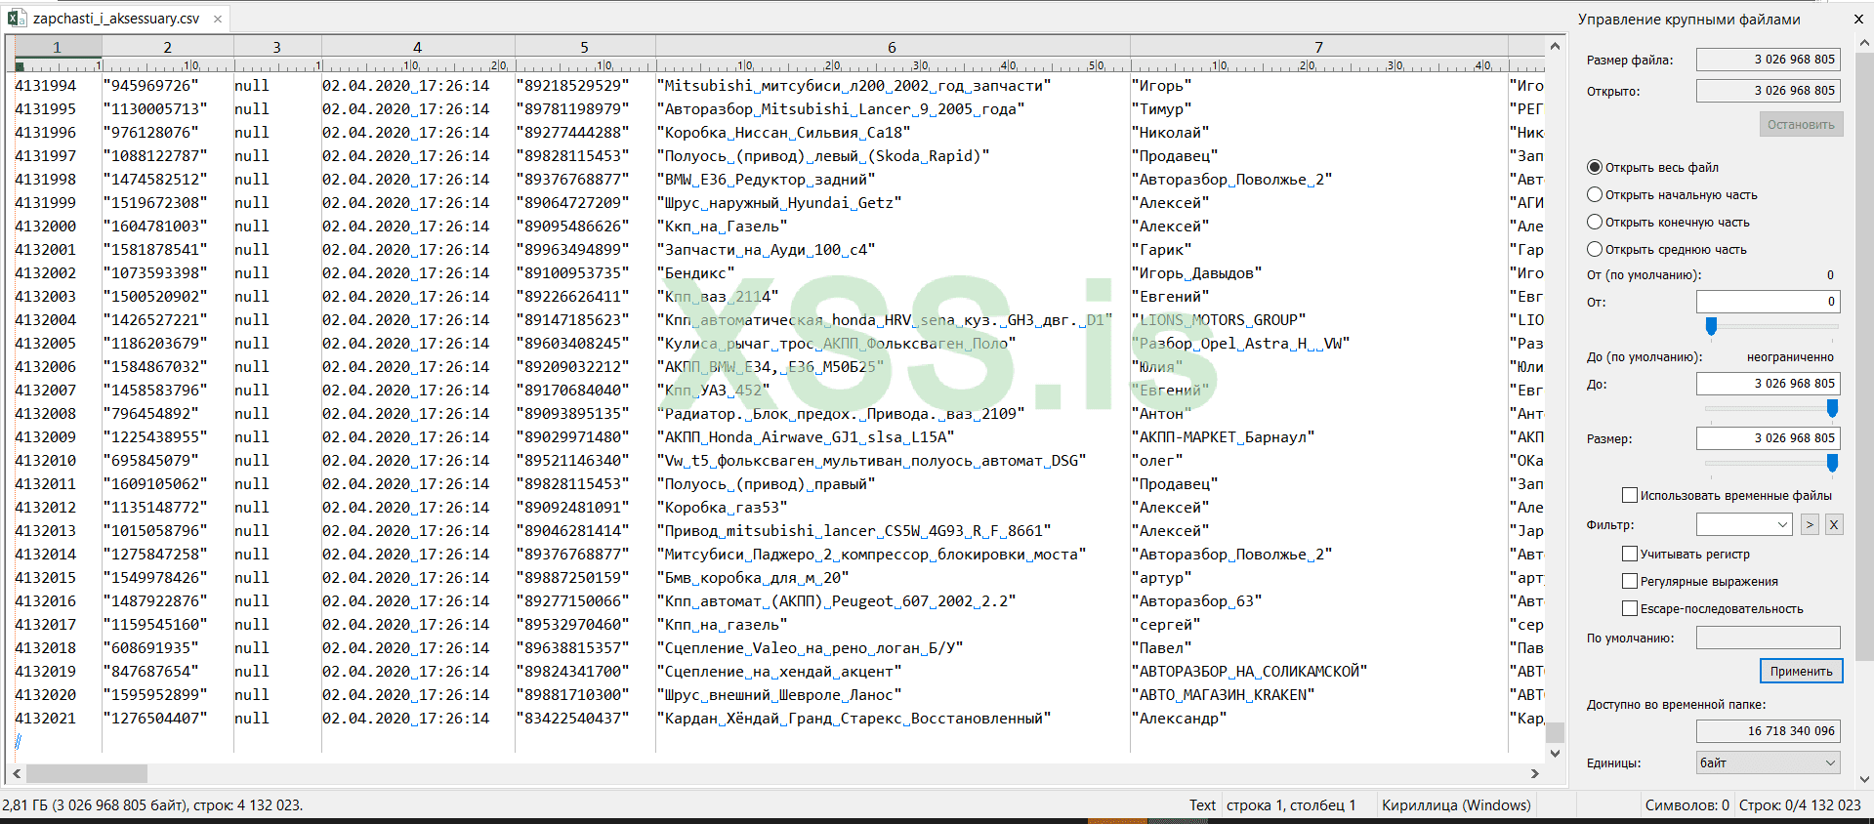Open the 'Фильтр' combo box
Screen dimensions: 1874x824
tap(1744, 524)
